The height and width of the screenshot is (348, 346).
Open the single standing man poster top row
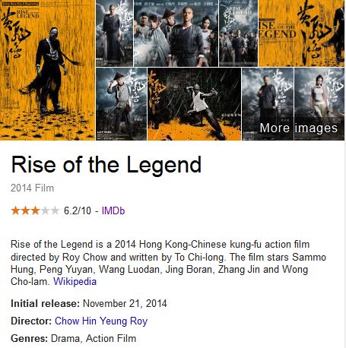click(x=114, y=33)
